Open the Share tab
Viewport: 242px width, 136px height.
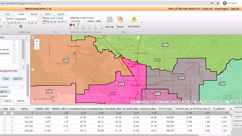coord(48,14)
